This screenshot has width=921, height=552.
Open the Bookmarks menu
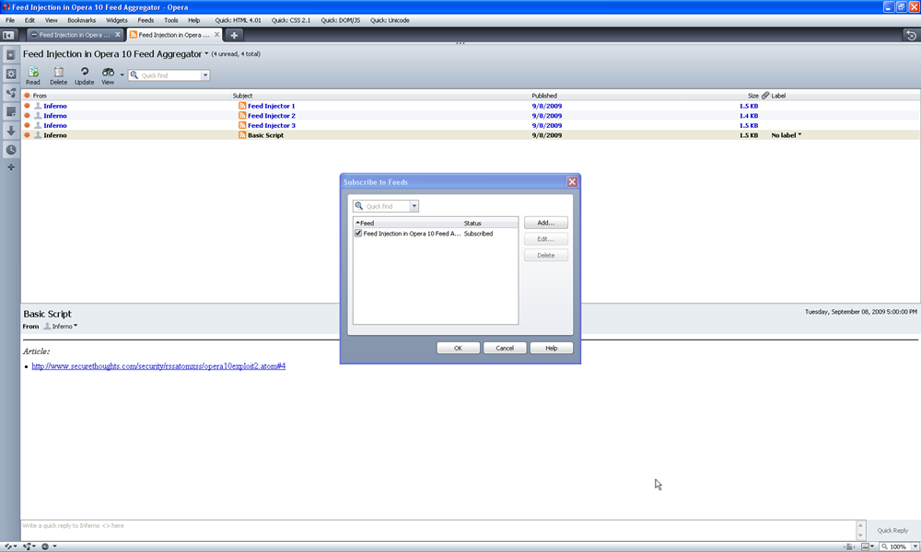click(81, 20)
